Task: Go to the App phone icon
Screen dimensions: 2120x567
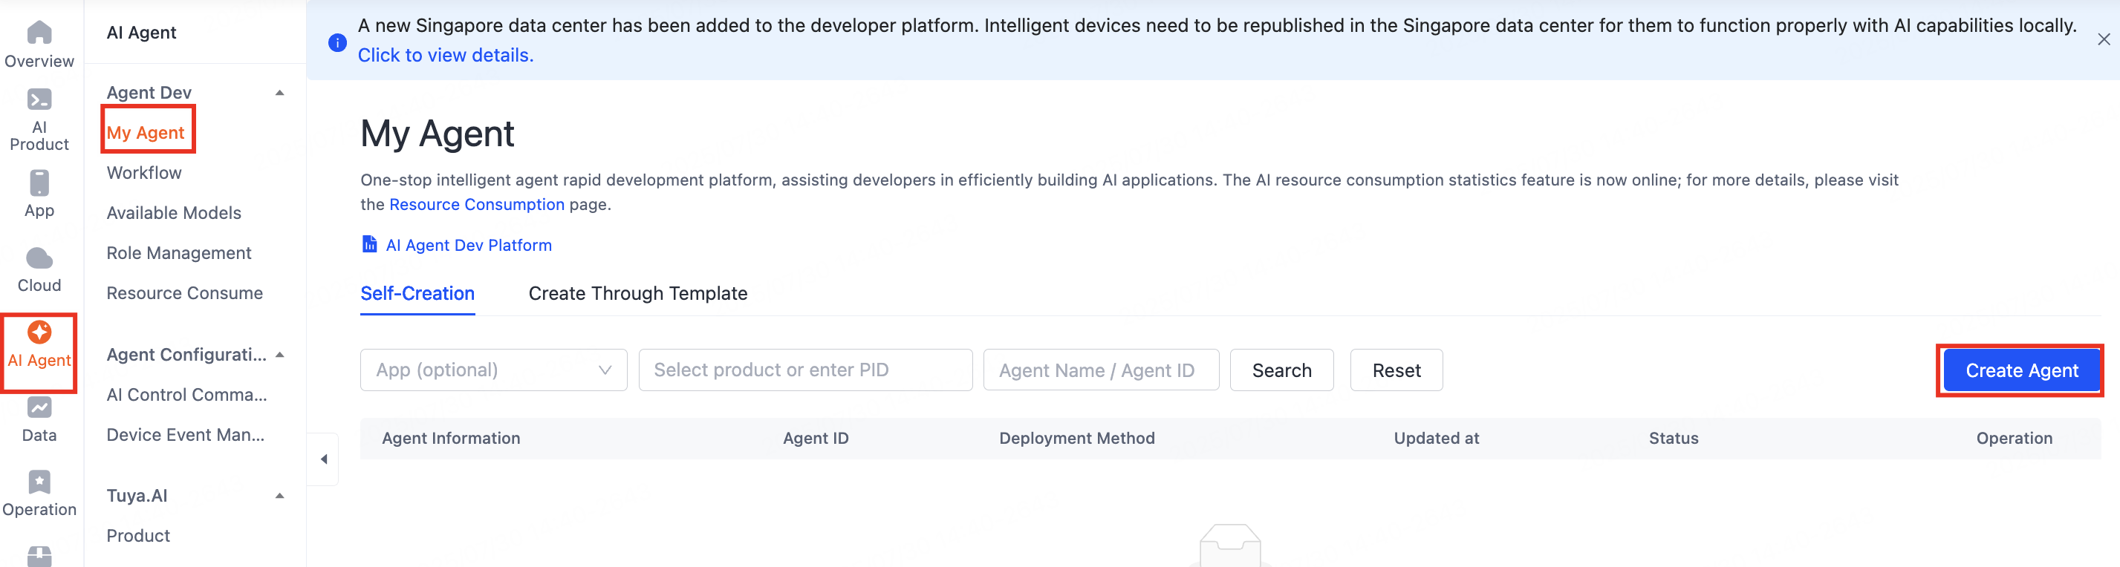Action: pos(39,183)
